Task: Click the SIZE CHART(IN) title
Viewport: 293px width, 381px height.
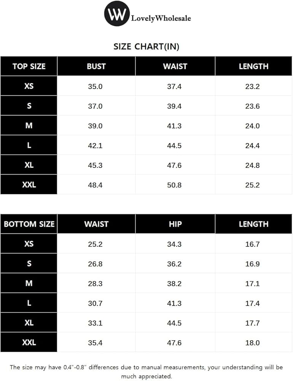Action: (x=146, y=46)
